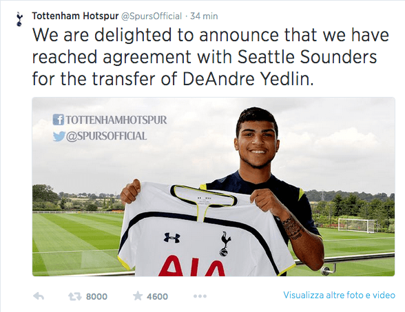The height and width of the screenshot is (312, 405).
Task: Click the Tottenham Hotspur account name
Action: point(75,16)
